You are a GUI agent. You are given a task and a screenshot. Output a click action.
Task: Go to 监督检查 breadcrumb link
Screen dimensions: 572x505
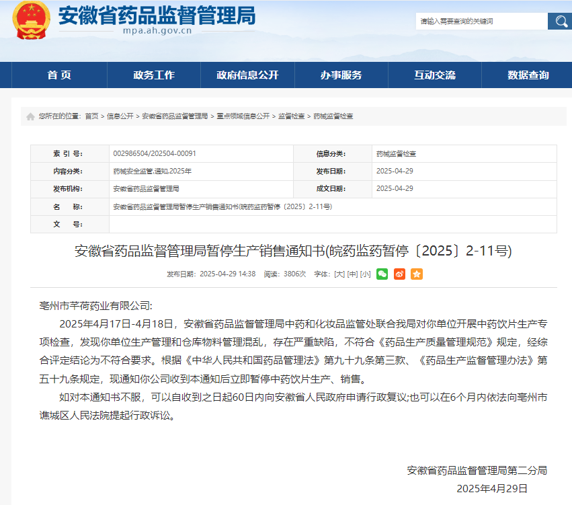[x=292, y=116]
